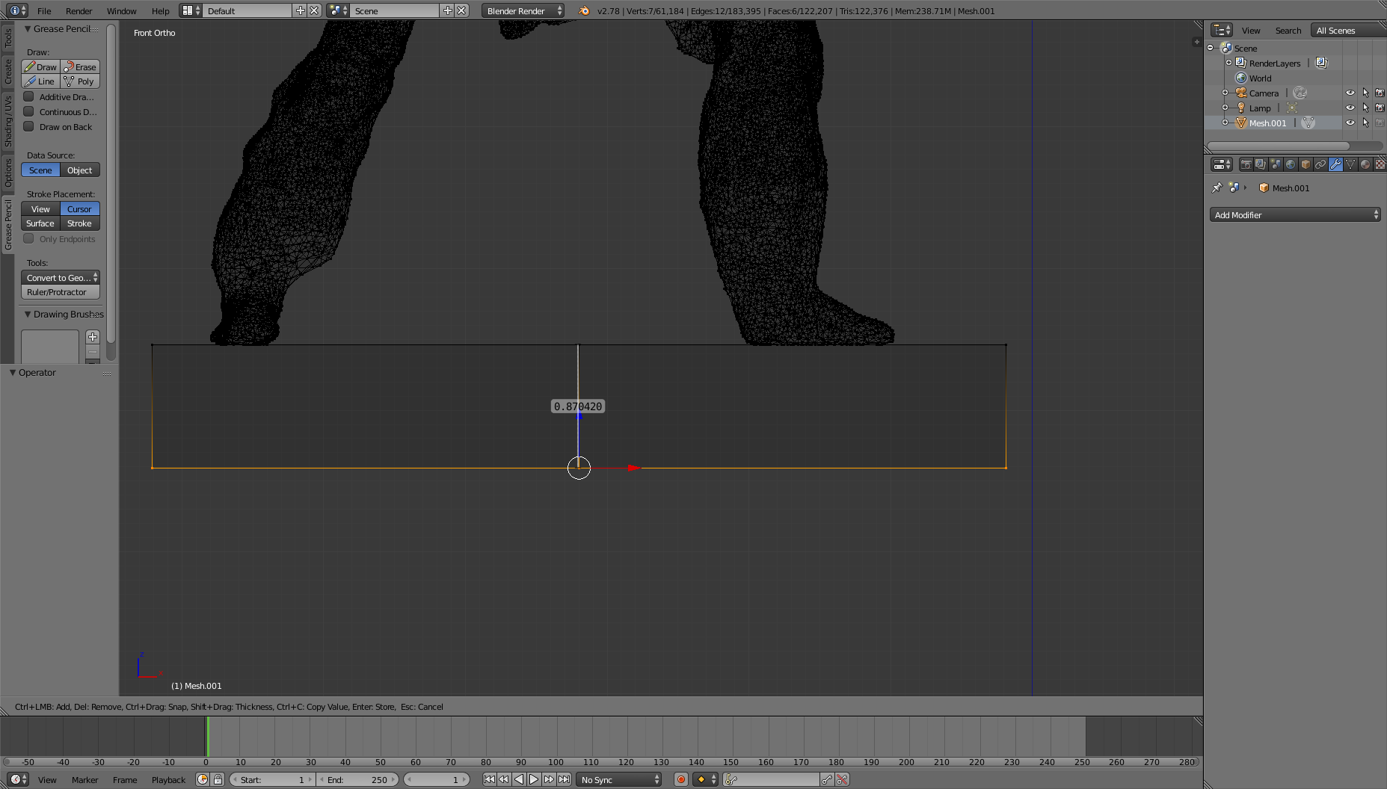Image resolution: width=1387 pixels, height=789 pixels.
Task: Collapse the Operator panel
Action: pos(13,372)
